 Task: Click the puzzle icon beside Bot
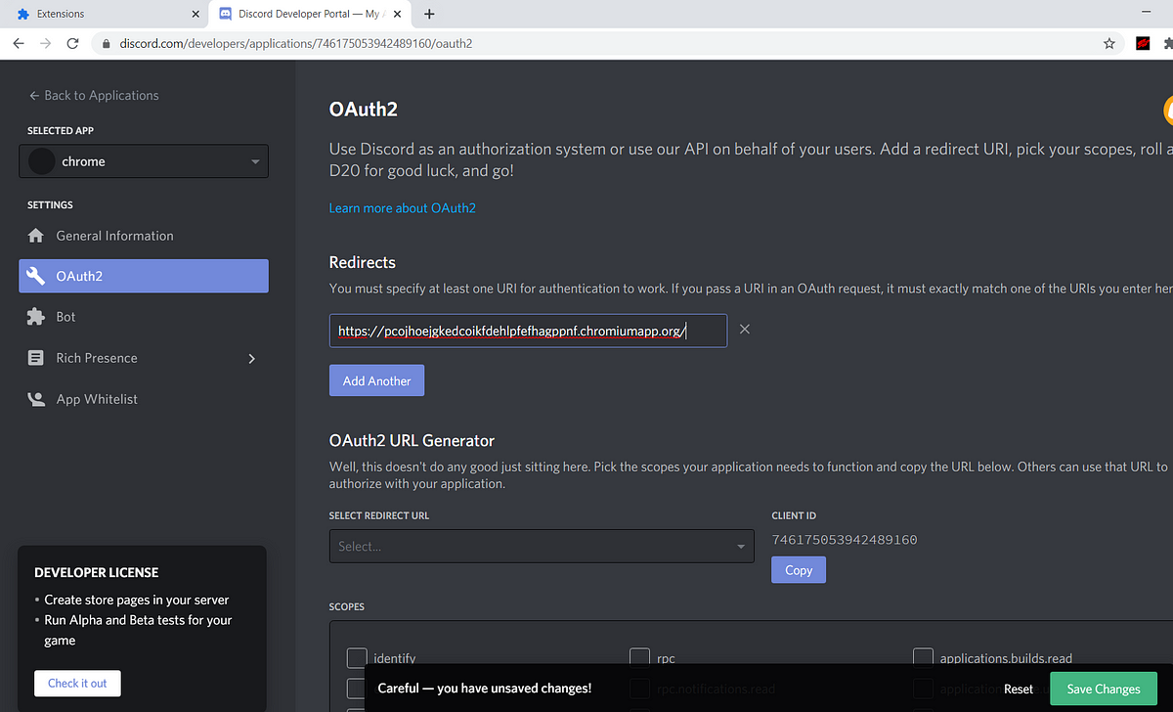[x=36, y=317]
